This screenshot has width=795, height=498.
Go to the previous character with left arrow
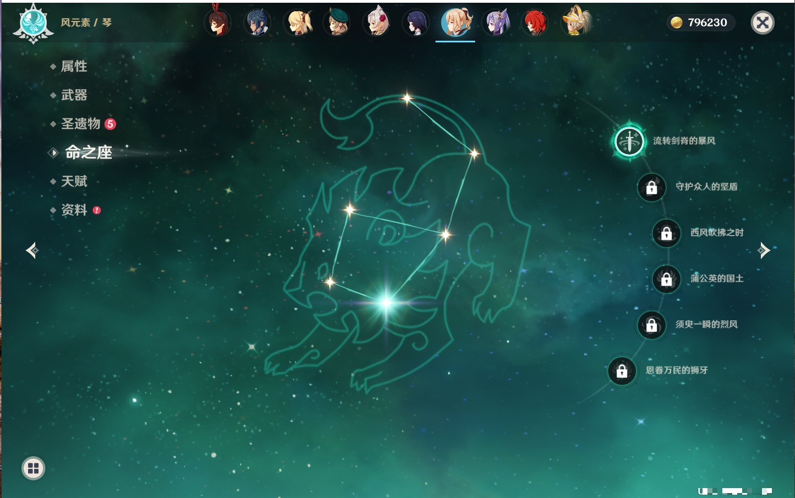pos(32,250)
